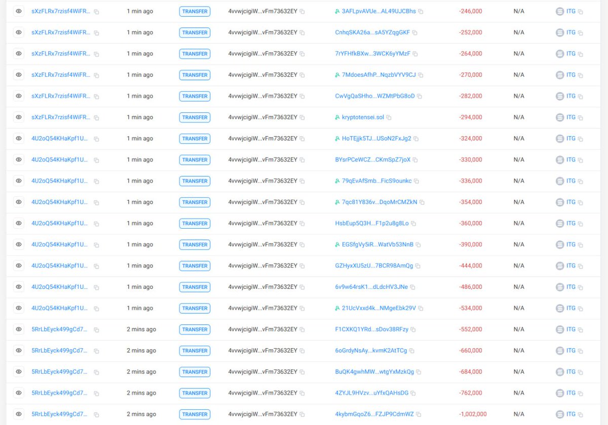
Task: Copy destination address BuQK4gwhMW...wtgYxMzkQg
Action: pos(419,372)
